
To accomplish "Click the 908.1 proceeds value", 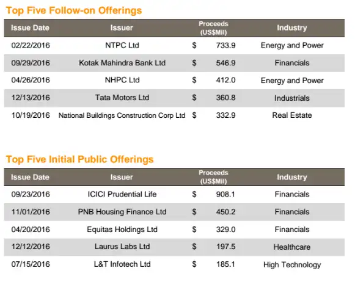I will [225, 194].
